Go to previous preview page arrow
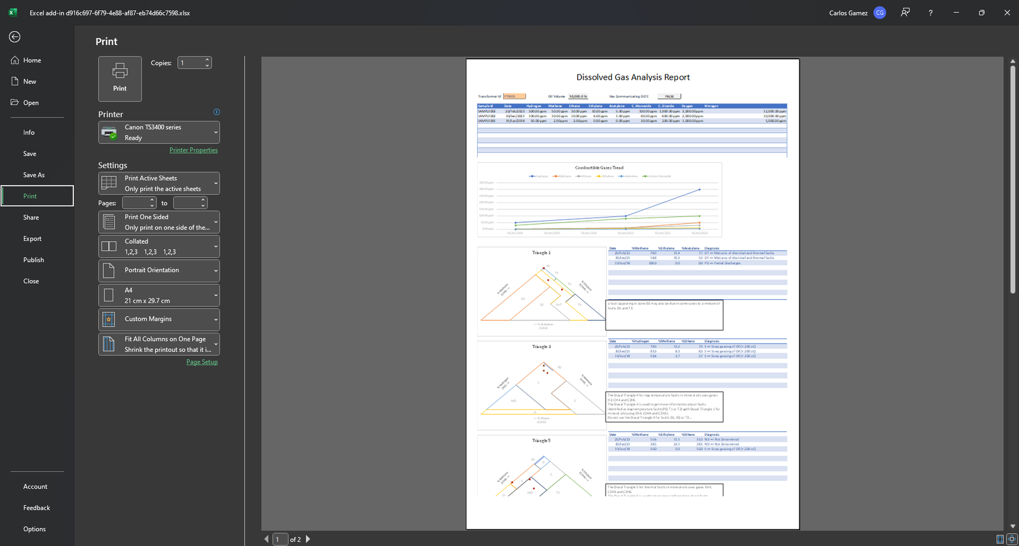Screen dimensions: 1019x546 (x=266, y=539)
